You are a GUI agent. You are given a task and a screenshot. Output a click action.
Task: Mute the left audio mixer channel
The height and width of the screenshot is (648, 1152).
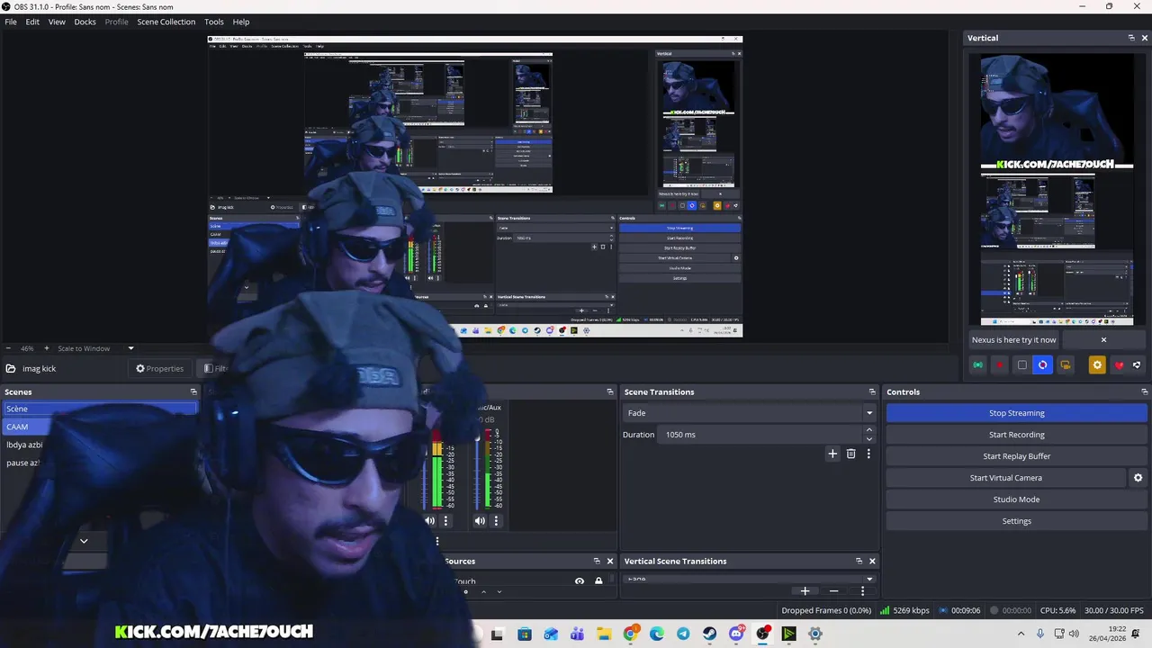(x=429, y=520)
